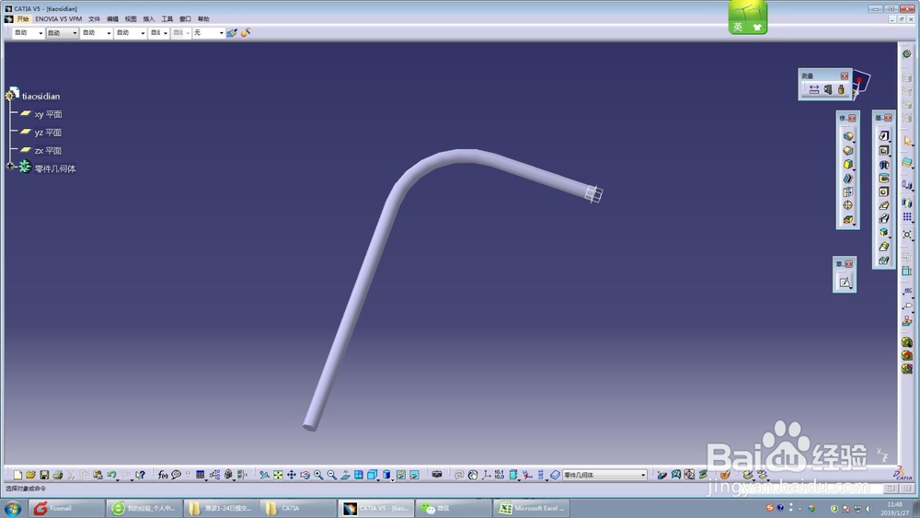The image size is (920, 518).
Task: Open the 帮助 menu
Action: (203, 18)
